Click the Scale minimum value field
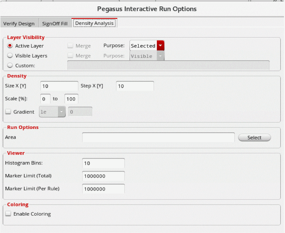 tap(45, 99)
